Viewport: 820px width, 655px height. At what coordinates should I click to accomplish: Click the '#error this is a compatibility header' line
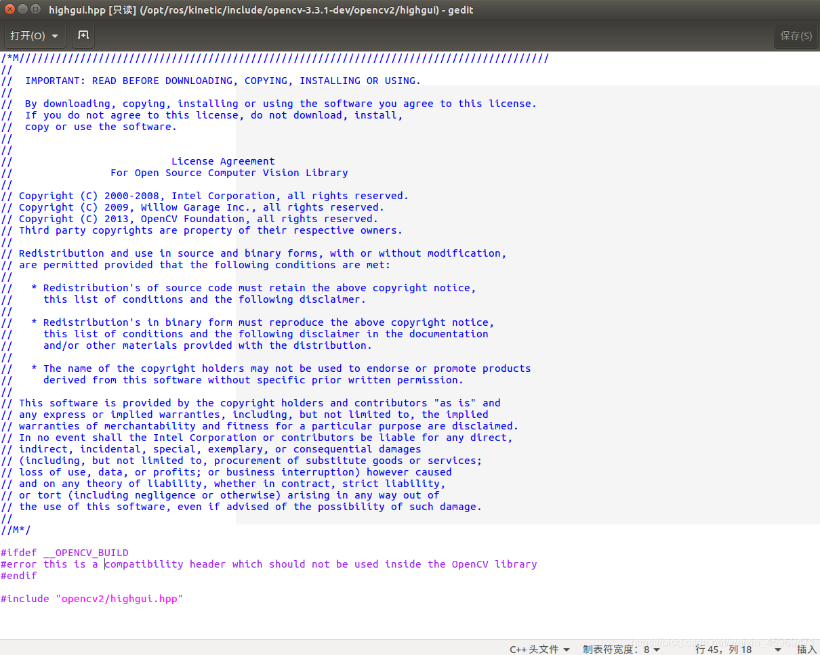point(269,564)
